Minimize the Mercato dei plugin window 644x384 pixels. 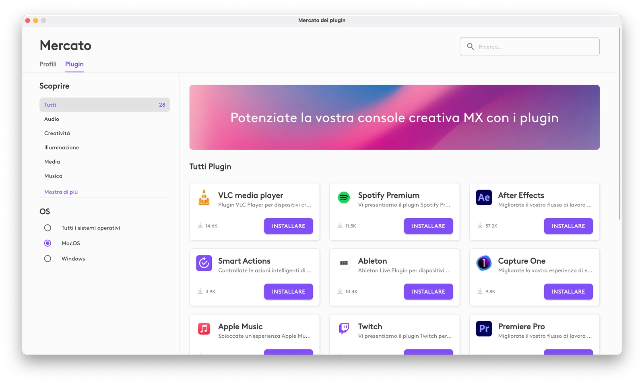pos(35,21)
